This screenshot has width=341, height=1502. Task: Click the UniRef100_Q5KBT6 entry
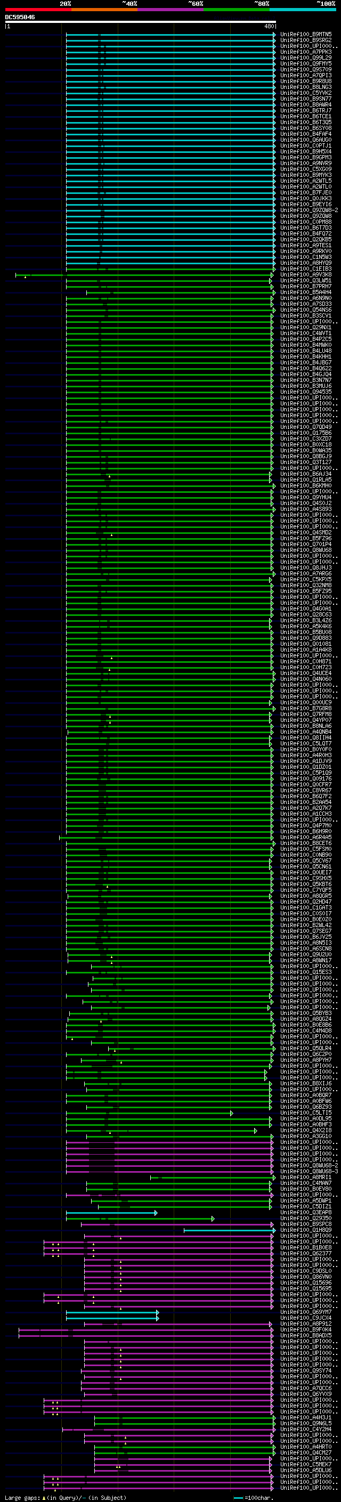(306, 884)
